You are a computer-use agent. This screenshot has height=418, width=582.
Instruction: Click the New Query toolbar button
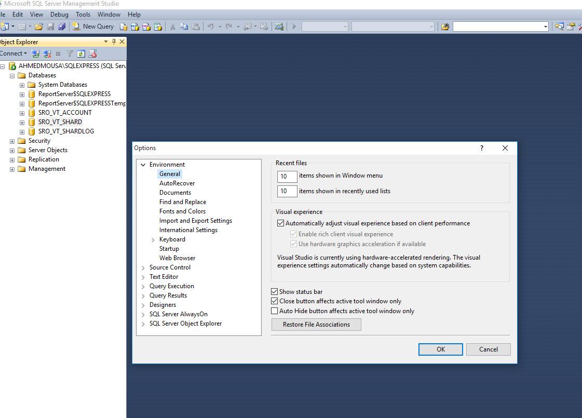(x=93, y=26)
